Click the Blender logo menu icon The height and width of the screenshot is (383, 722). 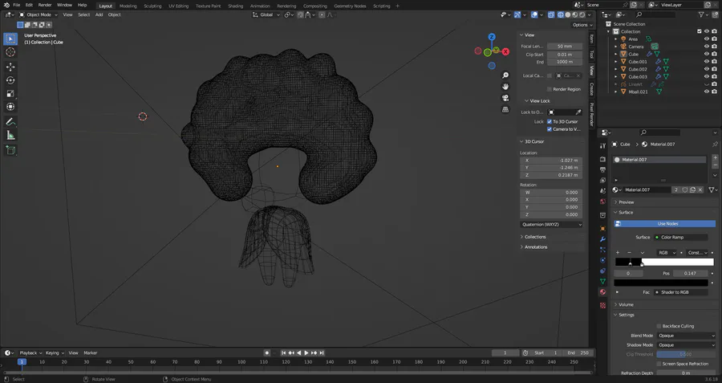pyautogui.click(x=6, y=5)
